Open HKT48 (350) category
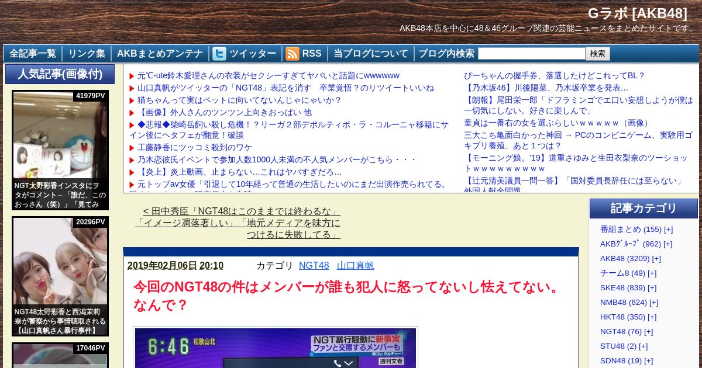Viewport: 702px width, 368px height. (622, 317)
